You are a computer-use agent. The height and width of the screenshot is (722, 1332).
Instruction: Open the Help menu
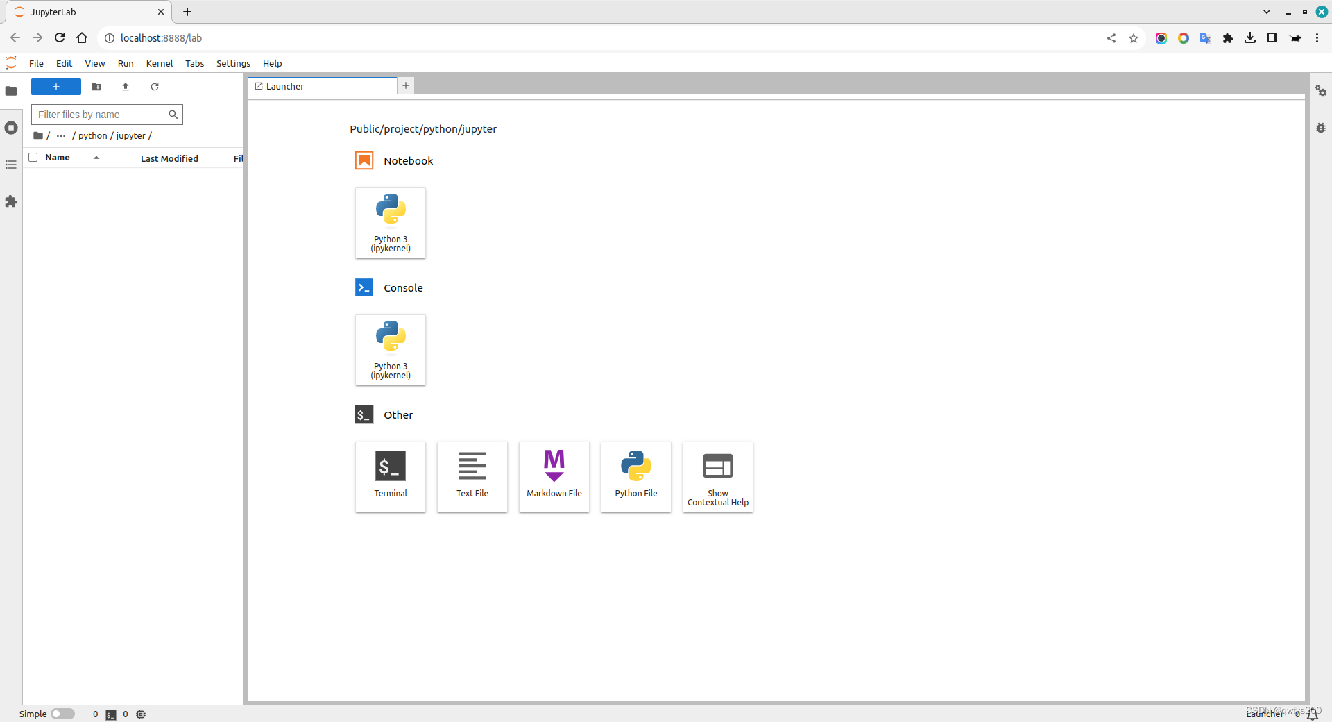click(272, 63)
